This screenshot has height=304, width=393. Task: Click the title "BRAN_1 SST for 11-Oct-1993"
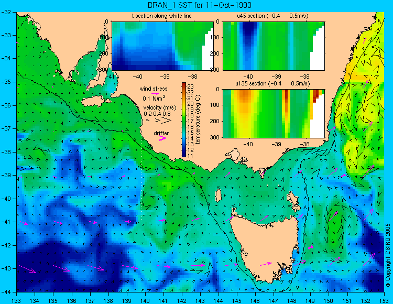point(199,5)
